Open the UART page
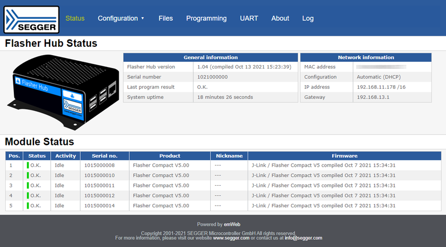This screenshot has width=446, height=247. pos(249,18)
